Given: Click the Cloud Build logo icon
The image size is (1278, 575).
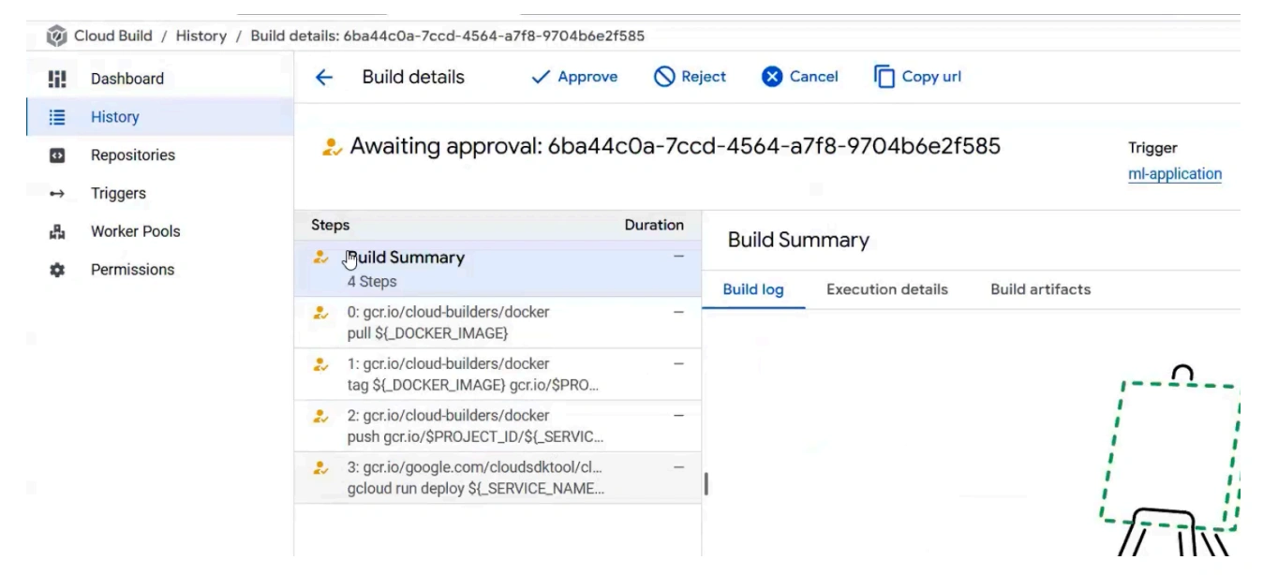Looking at the screenshot, I should point(57,37).
